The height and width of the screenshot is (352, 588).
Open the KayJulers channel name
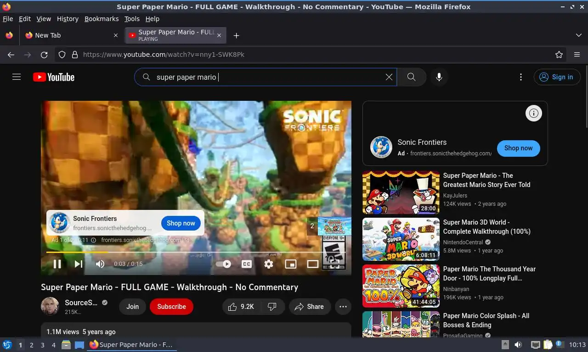[455, 196]
